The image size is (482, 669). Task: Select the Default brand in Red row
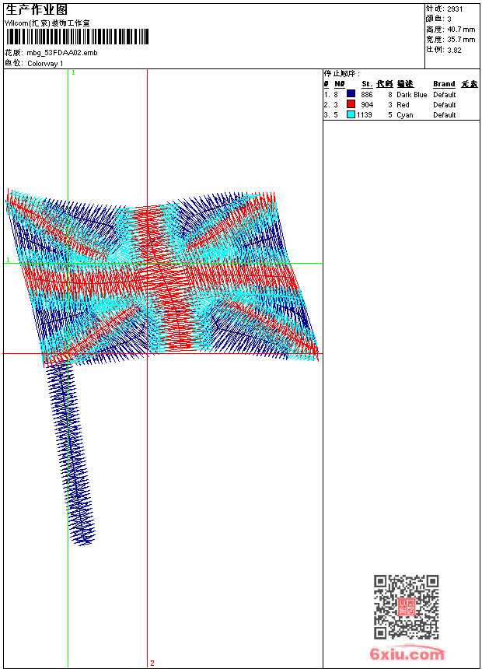point(445,105)
